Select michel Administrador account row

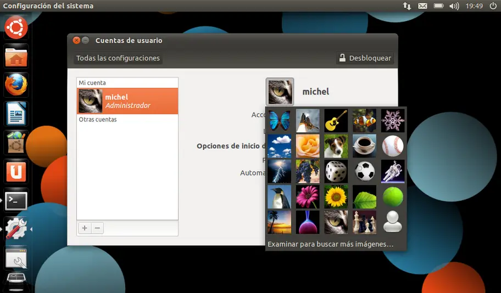tap(127, 101)
